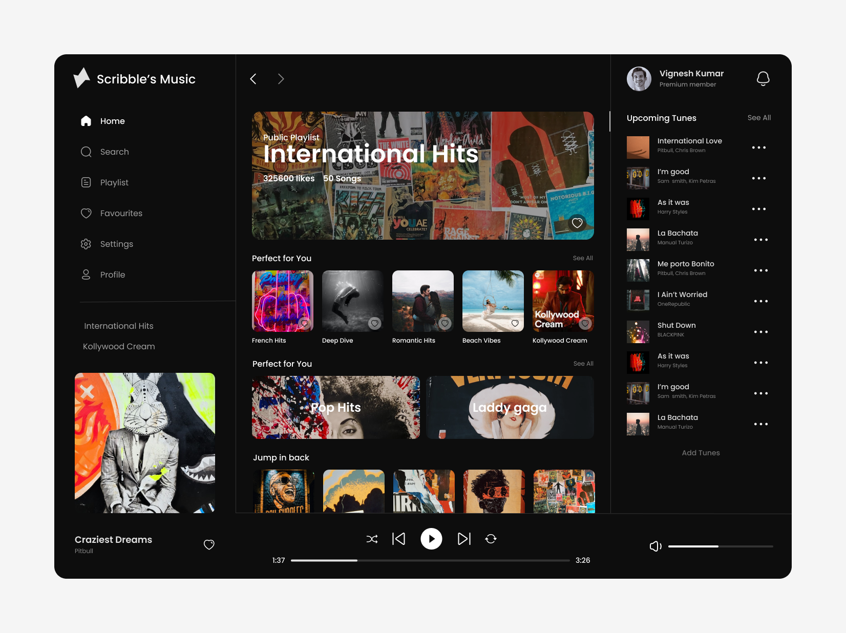846x633 pixels.
Task: Open the Deep Dive cover image
Action: pyautogui.click(x=353, y=301)
